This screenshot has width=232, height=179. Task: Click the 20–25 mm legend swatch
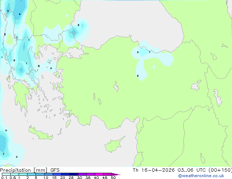coord(66,174)
